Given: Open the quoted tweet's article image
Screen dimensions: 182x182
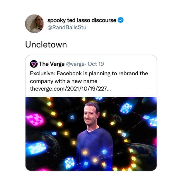Looking at the screenshot, I should (91, 134).
